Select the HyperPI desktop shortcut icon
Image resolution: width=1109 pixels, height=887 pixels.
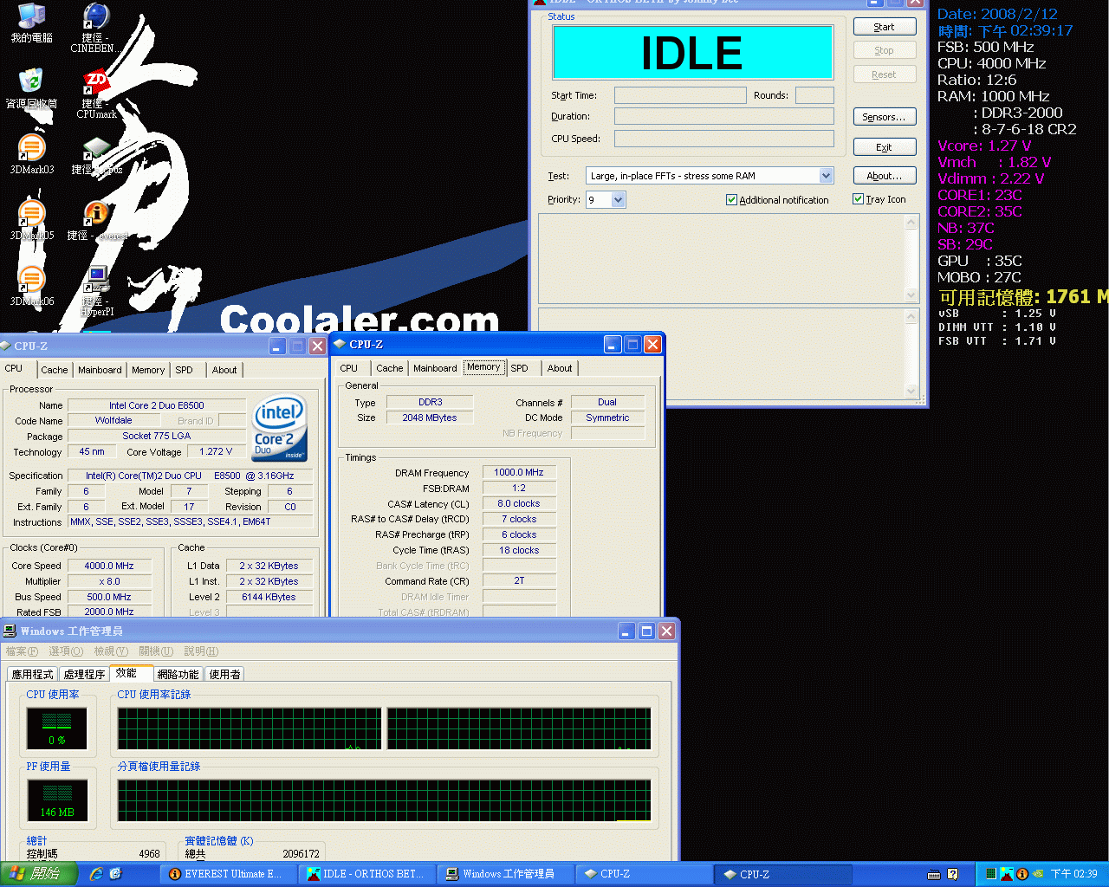tap(96, 291)
